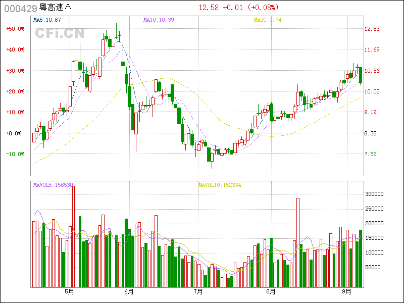
Task: Click the 12.53 price label on right axis
Action: 372,29
